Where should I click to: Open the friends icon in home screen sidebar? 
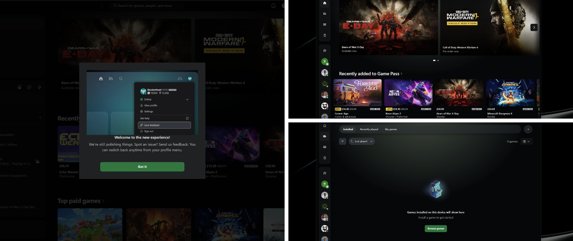(325, 50)
